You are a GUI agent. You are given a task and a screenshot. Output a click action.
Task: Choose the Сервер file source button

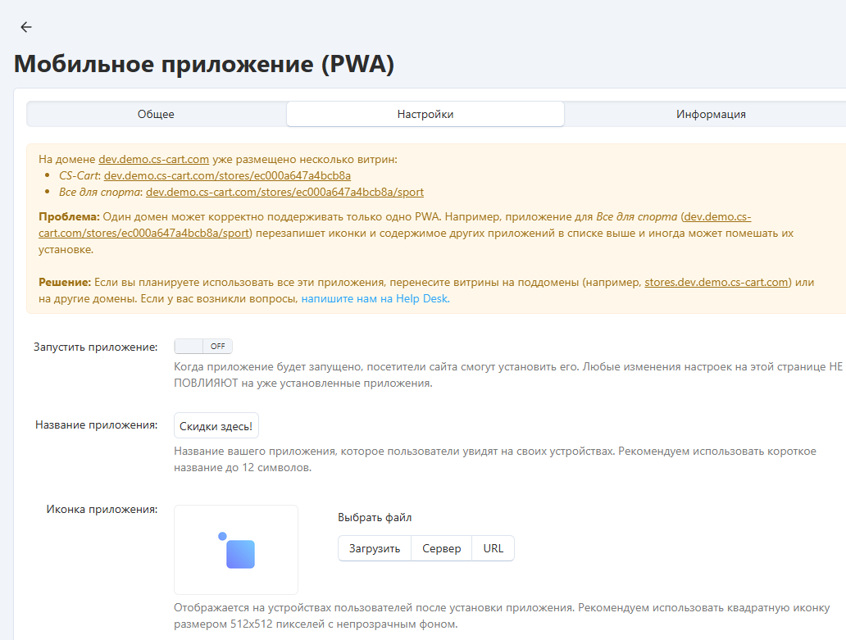(x=441, y=548)
